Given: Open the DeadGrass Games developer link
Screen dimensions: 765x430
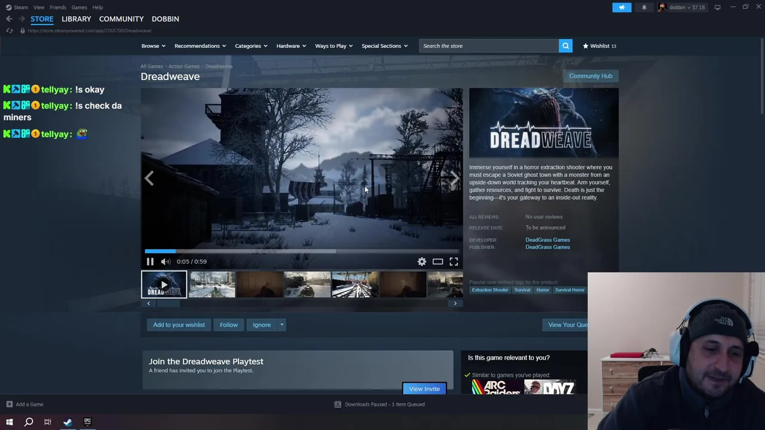Looking at the screenshot, I should pos(547,240).
